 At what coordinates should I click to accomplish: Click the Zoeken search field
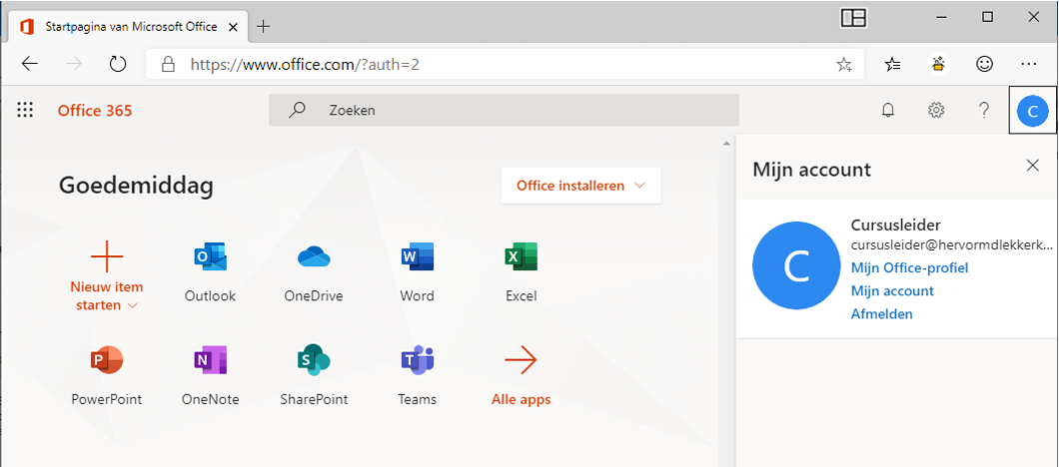[x=504, y=110]
